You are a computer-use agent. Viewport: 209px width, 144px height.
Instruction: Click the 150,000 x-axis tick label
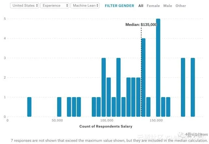[156, 121]
